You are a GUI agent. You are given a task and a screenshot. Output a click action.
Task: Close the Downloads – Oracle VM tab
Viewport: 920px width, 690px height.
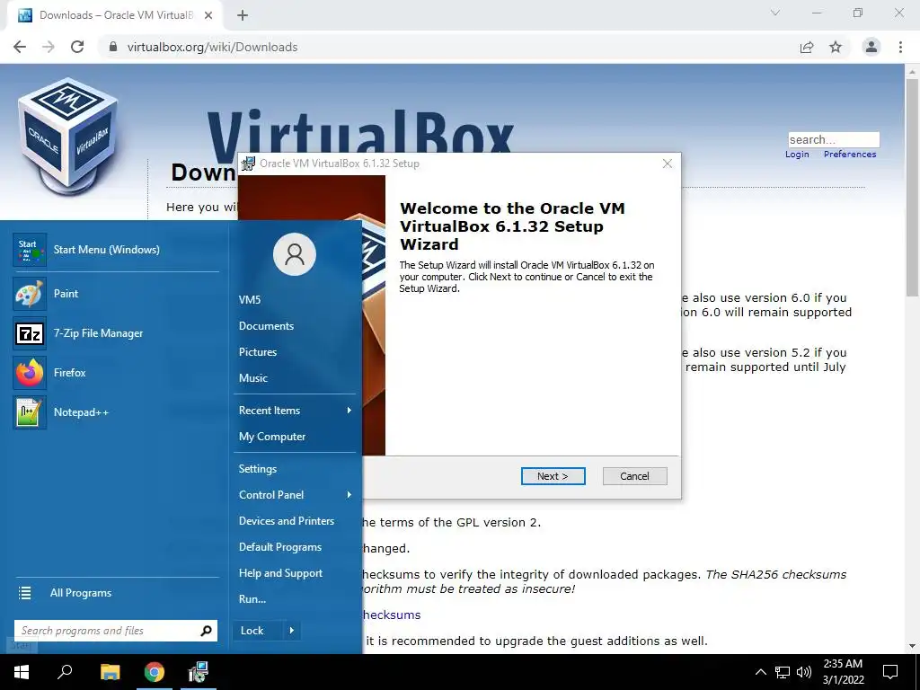(x=208, y=15)
